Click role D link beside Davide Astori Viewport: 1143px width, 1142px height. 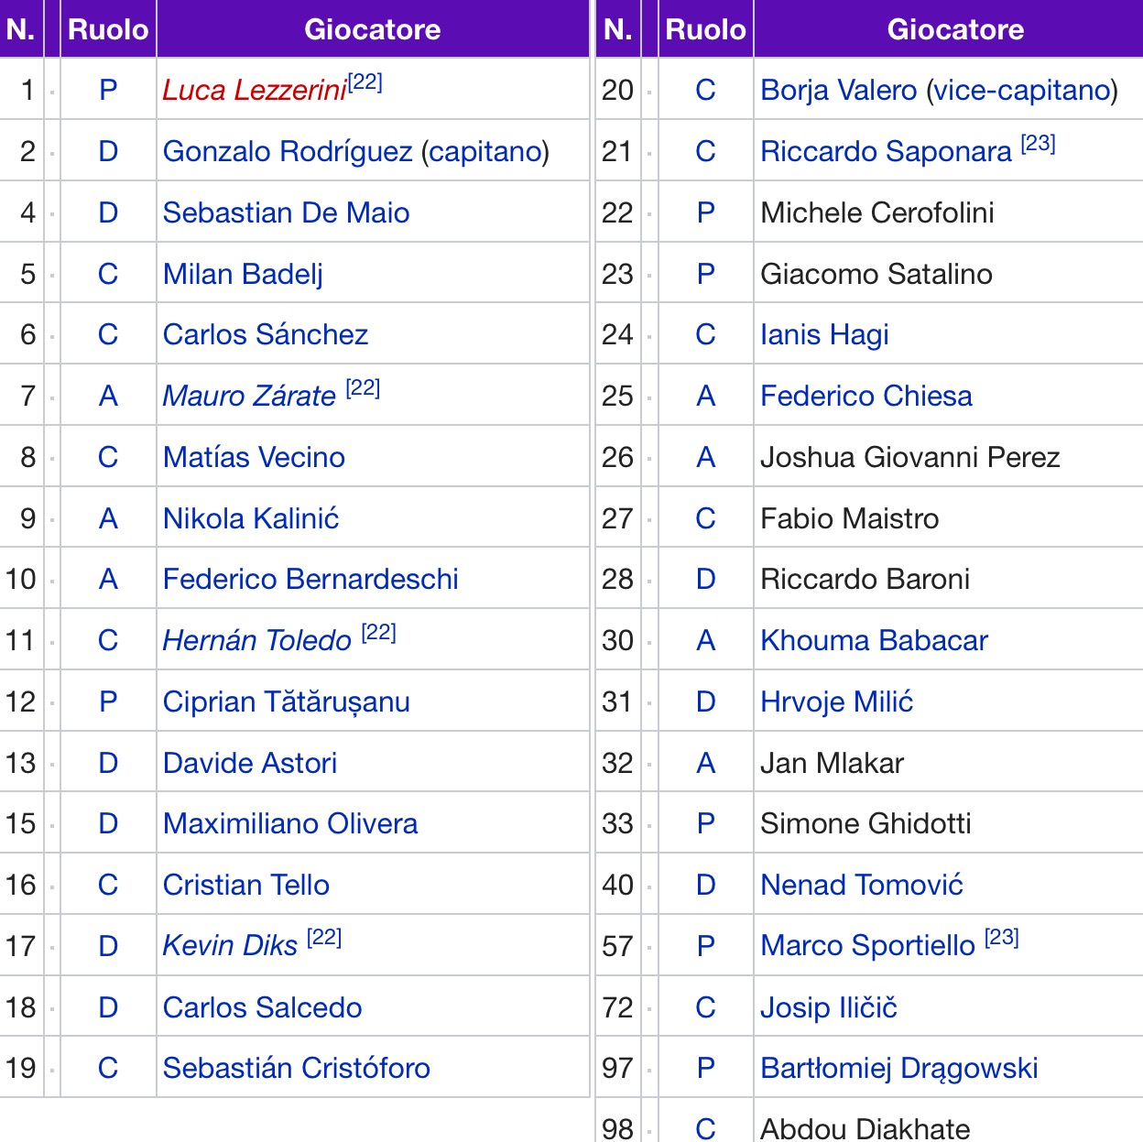(108, 763)
